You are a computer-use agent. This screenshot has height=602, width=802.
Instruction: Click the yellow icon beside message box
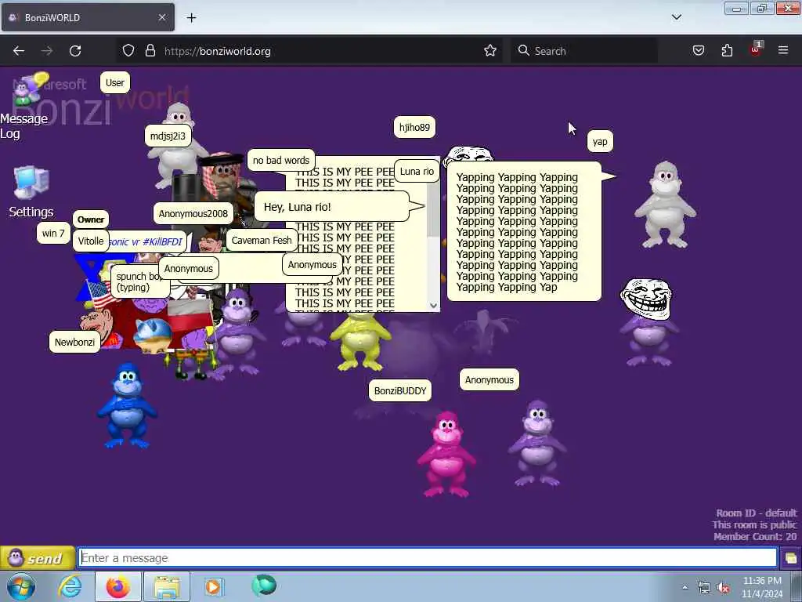(x=791, y=558)
